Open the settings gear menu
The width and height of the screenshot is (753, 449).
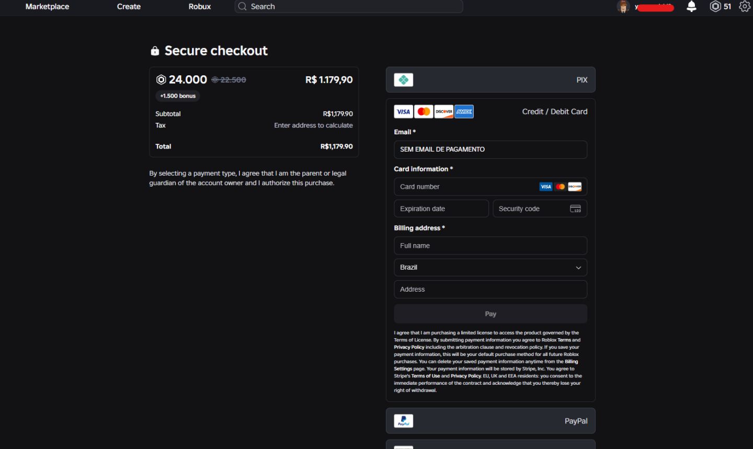(x=745, y=6)
